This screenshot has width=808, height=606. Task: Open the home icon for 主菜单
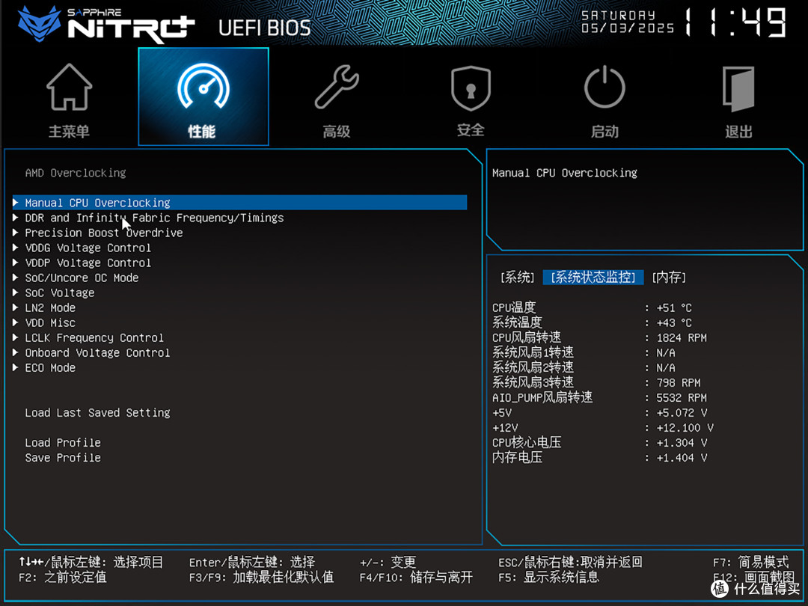(x=69, y=87)
